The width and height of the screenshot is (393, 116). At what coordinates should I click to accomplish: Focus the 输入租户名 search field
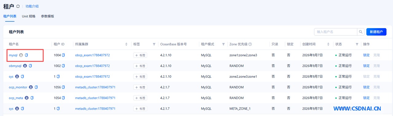pyautogui.click(x=336, y=32)
